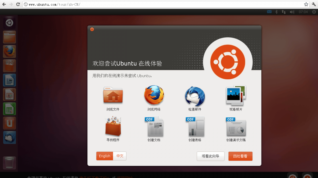Click the 四处看看 button
This screenshot has height=178, width=318.
[240, 156]
